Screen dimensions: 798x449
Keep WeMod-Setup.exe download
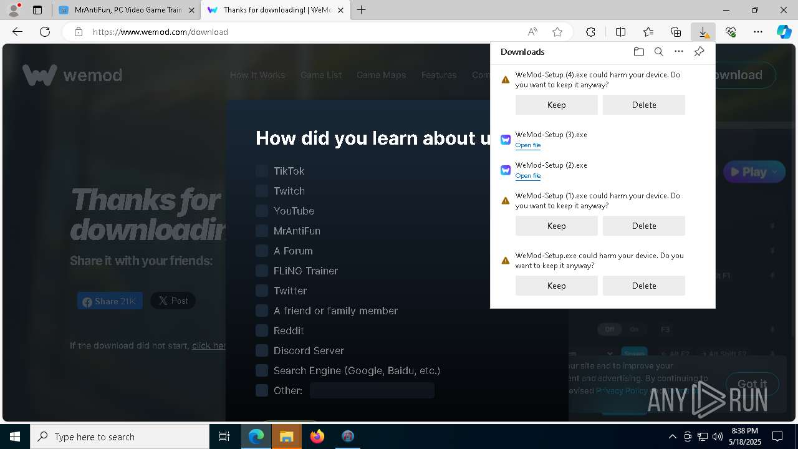click(556, 286)
